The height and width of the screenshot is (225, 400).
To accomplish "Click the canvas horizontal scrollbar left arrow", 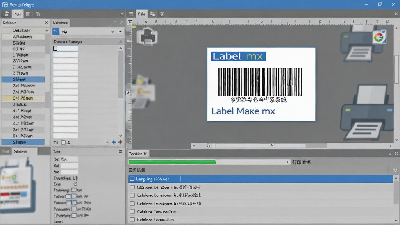I will 195,146.
